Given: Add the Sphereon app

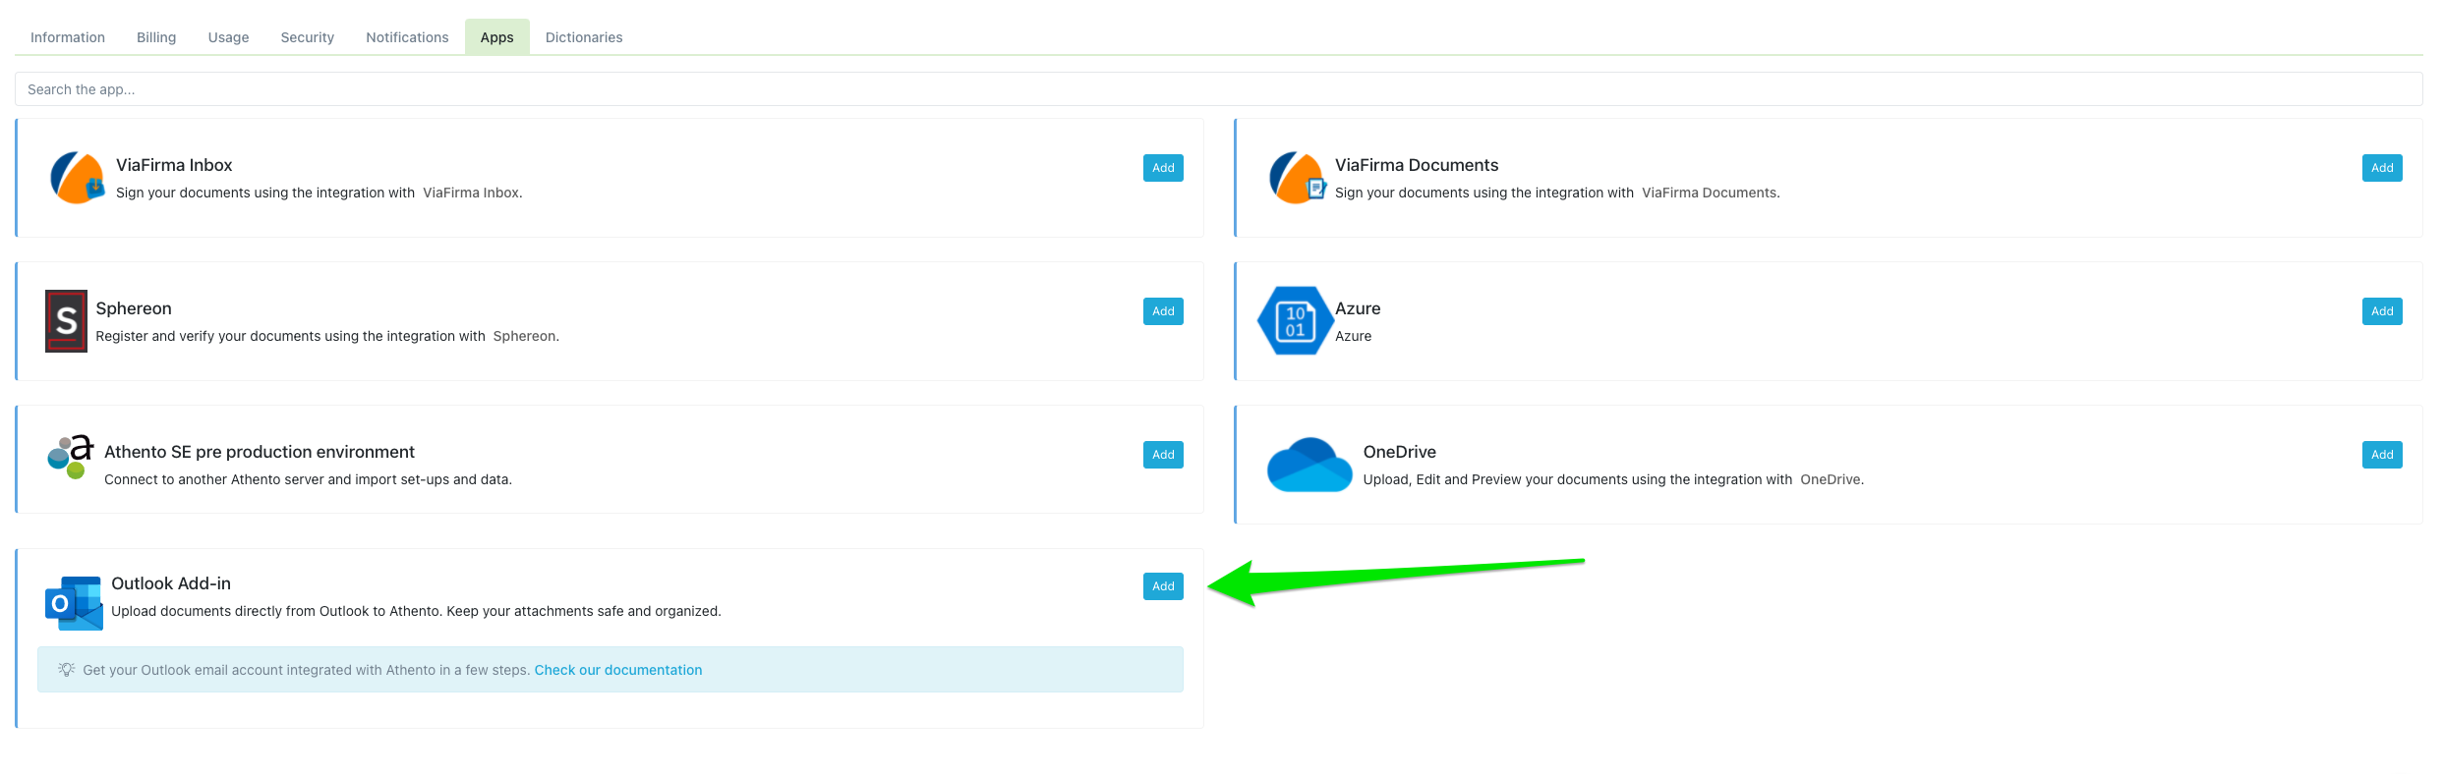Looking at the screenshot, I should (1163, 311).
